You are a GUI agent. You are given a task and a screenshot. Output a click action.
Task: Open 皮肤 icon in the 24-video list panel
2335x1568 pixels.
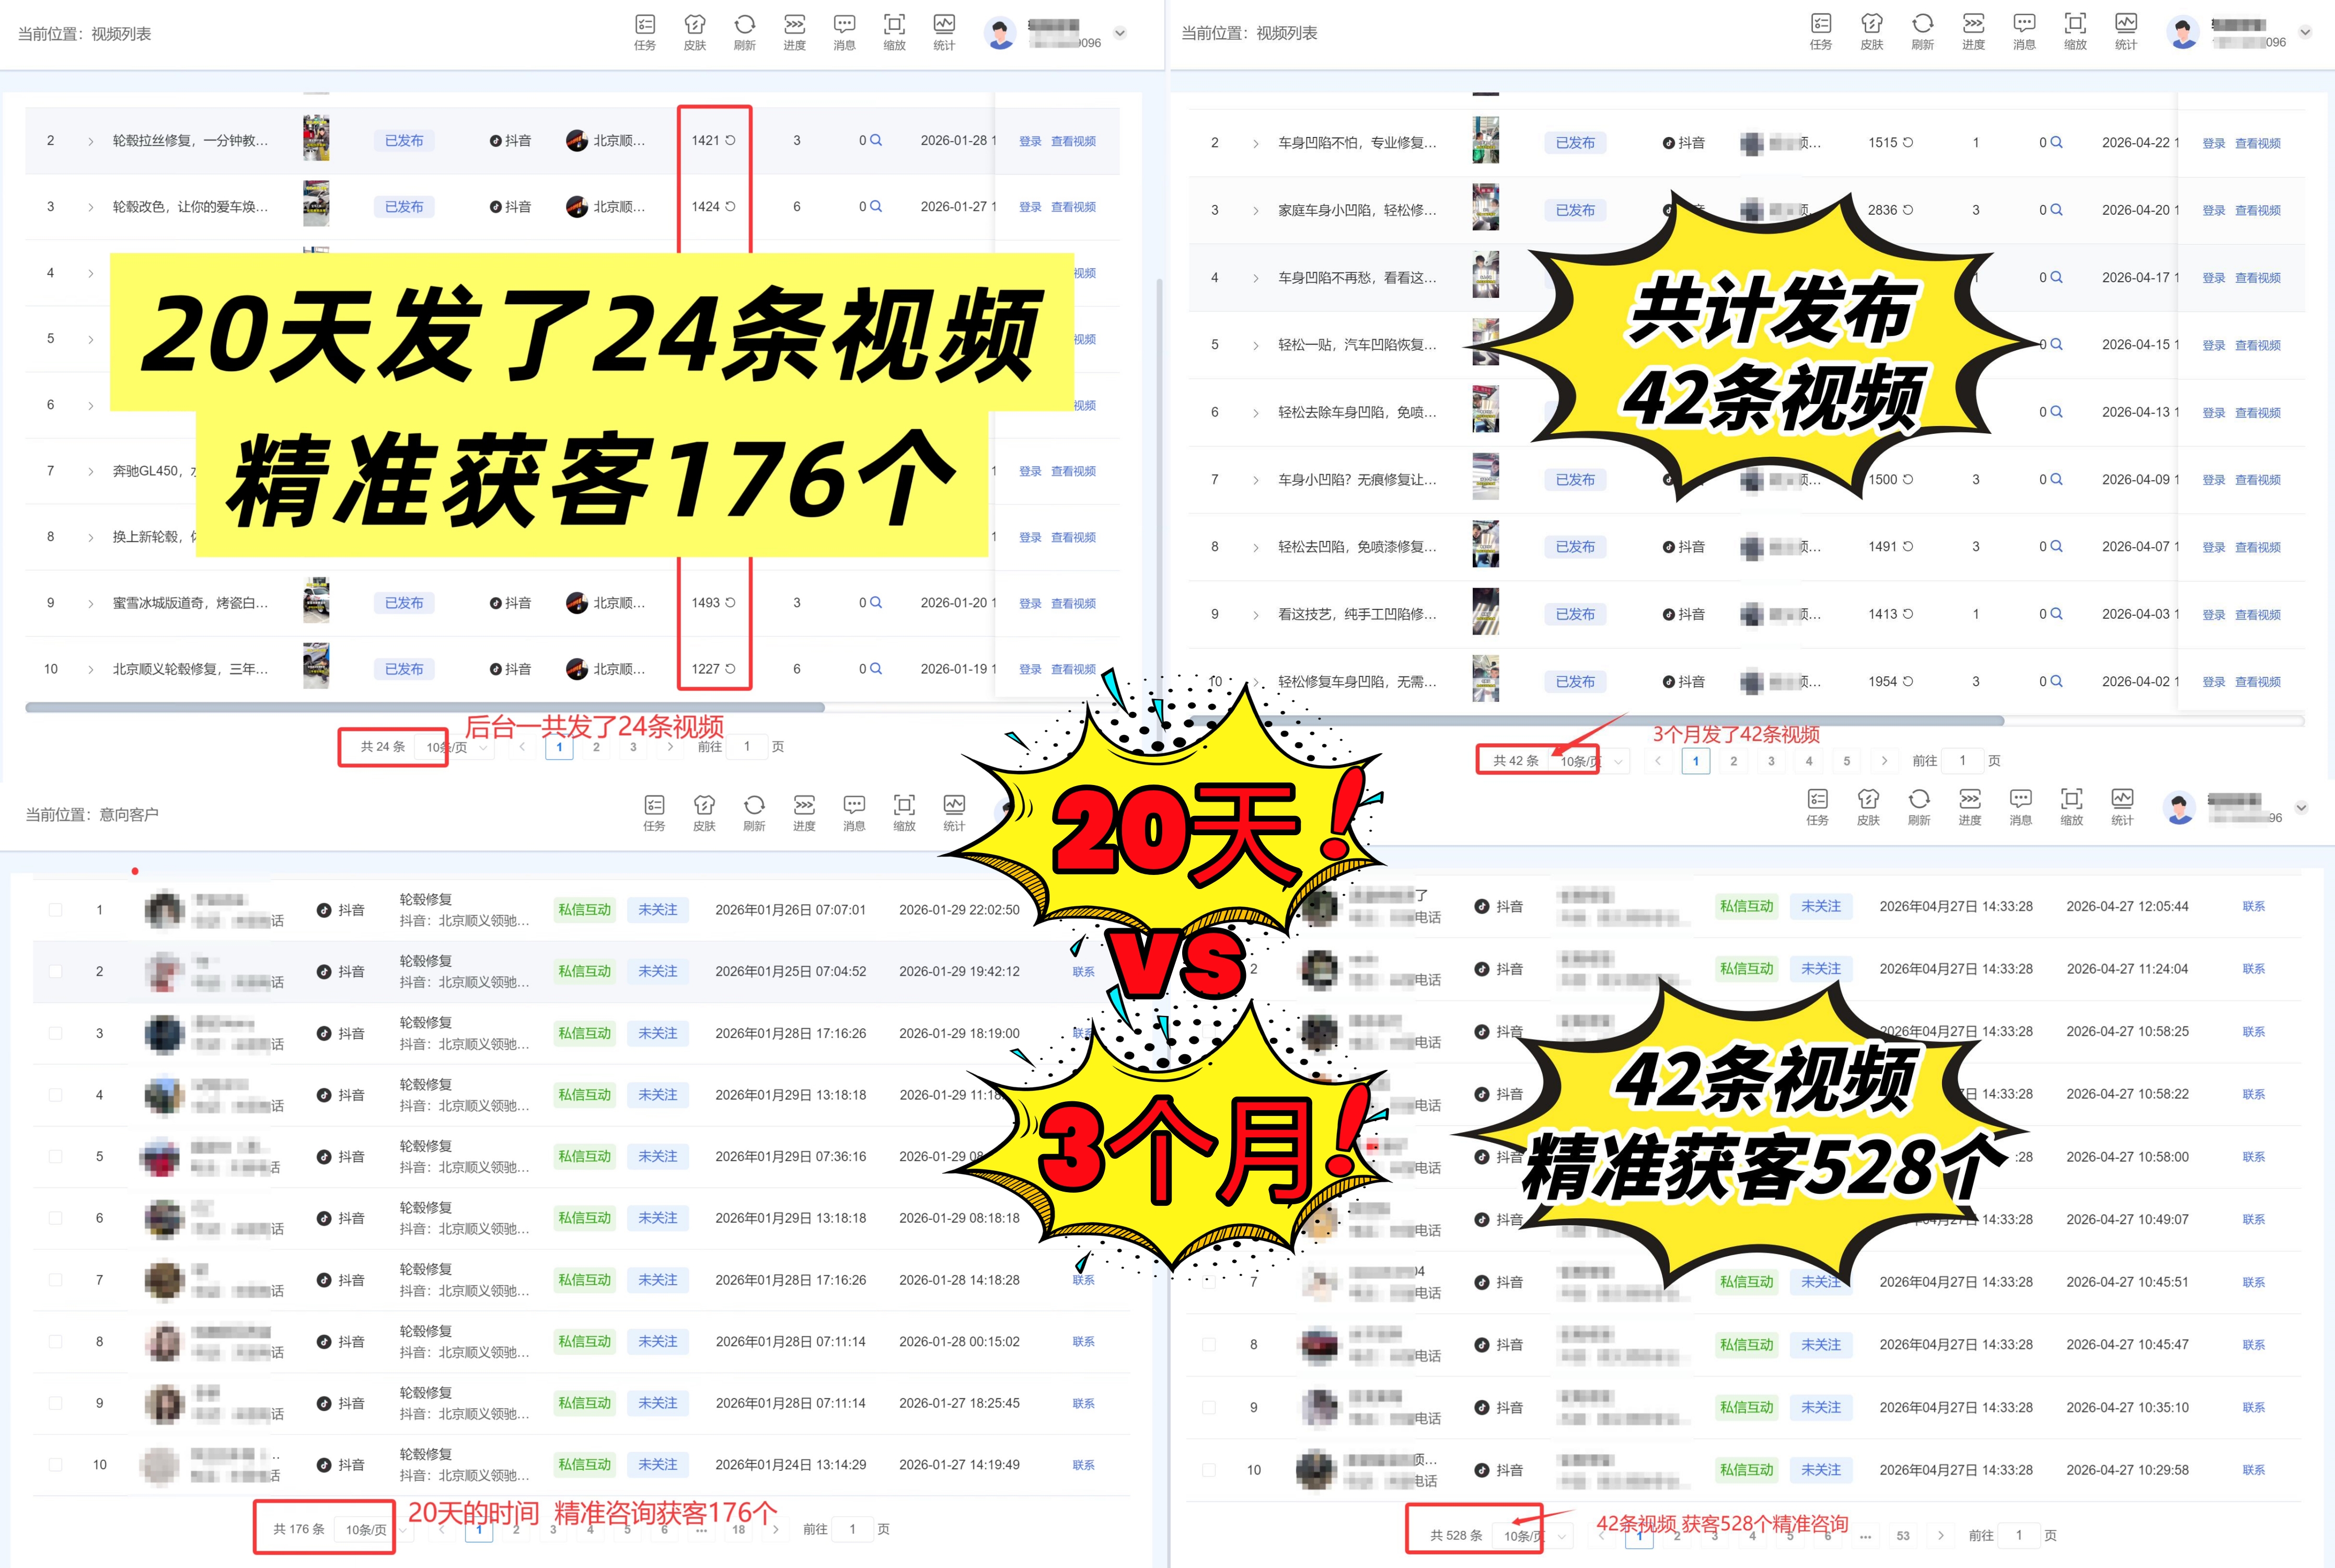click(x=695, y=31)
